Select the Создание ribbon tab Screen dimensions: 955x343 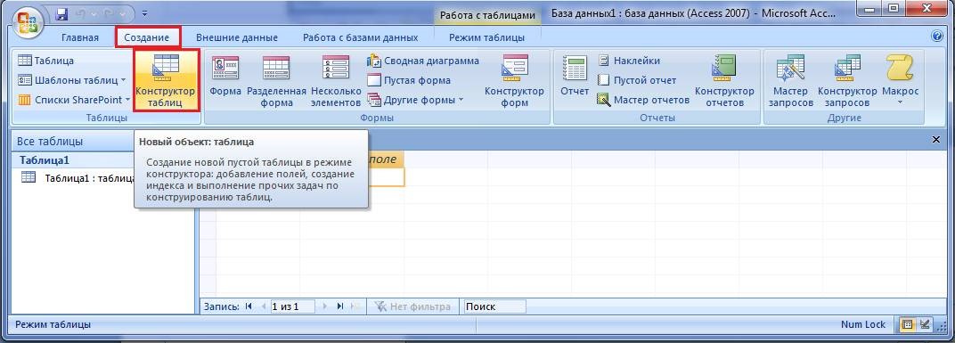click(147, 37)
